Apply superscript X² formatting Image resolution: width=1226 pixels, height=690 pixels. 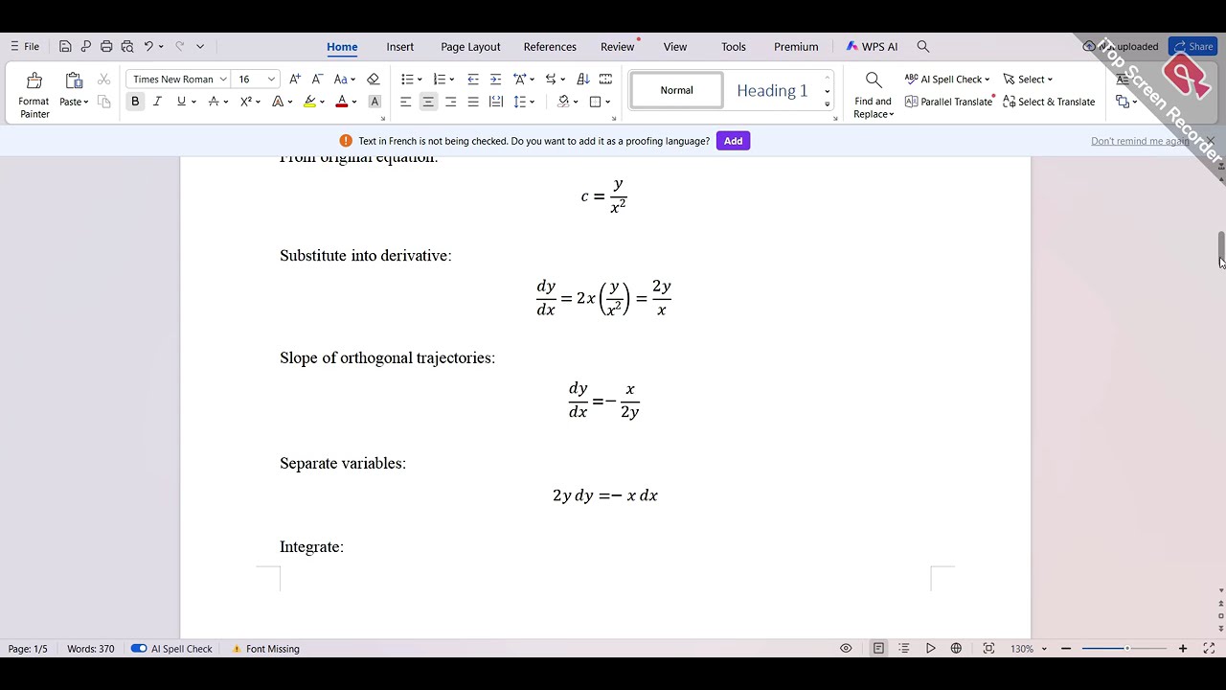point(246,102)
